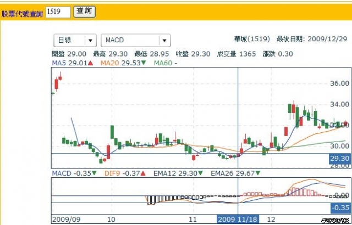
Task: Click the 開盤 29.00 value
Action: 69,54
